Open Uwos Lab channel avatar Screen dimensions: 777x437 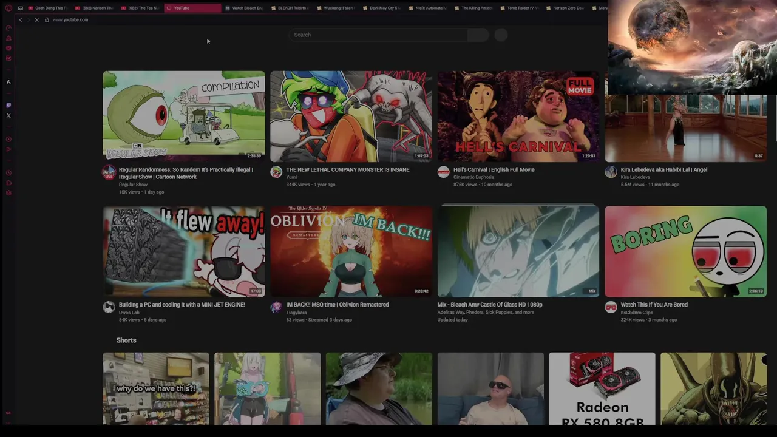(109, 307)
